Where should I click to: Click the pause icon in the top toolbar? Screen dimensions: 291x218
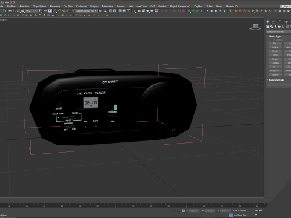click(x=212, y=11)
